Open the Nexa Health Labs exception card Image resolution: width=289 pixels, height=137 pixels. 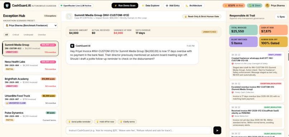[30, 66]
